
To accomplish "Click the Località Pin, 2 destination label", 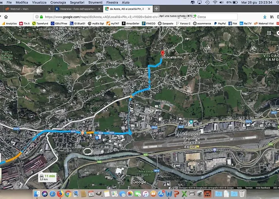I will 175,57.
